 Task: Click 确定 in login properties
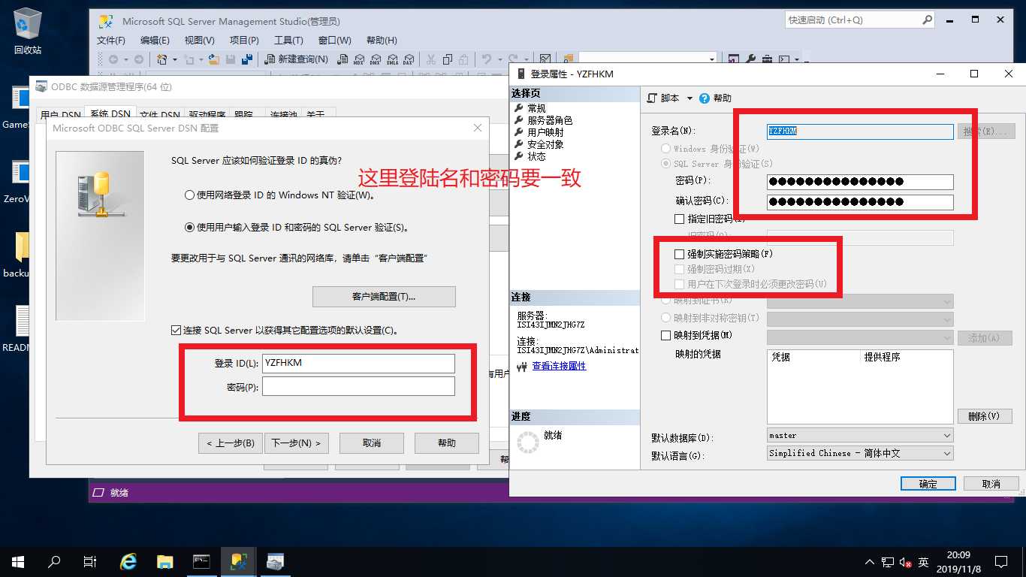[928, 484]
